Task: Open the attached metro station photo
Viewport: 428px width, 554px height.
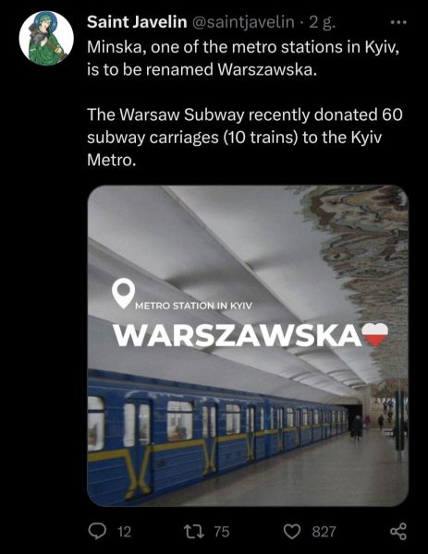Action: point(248,345)
